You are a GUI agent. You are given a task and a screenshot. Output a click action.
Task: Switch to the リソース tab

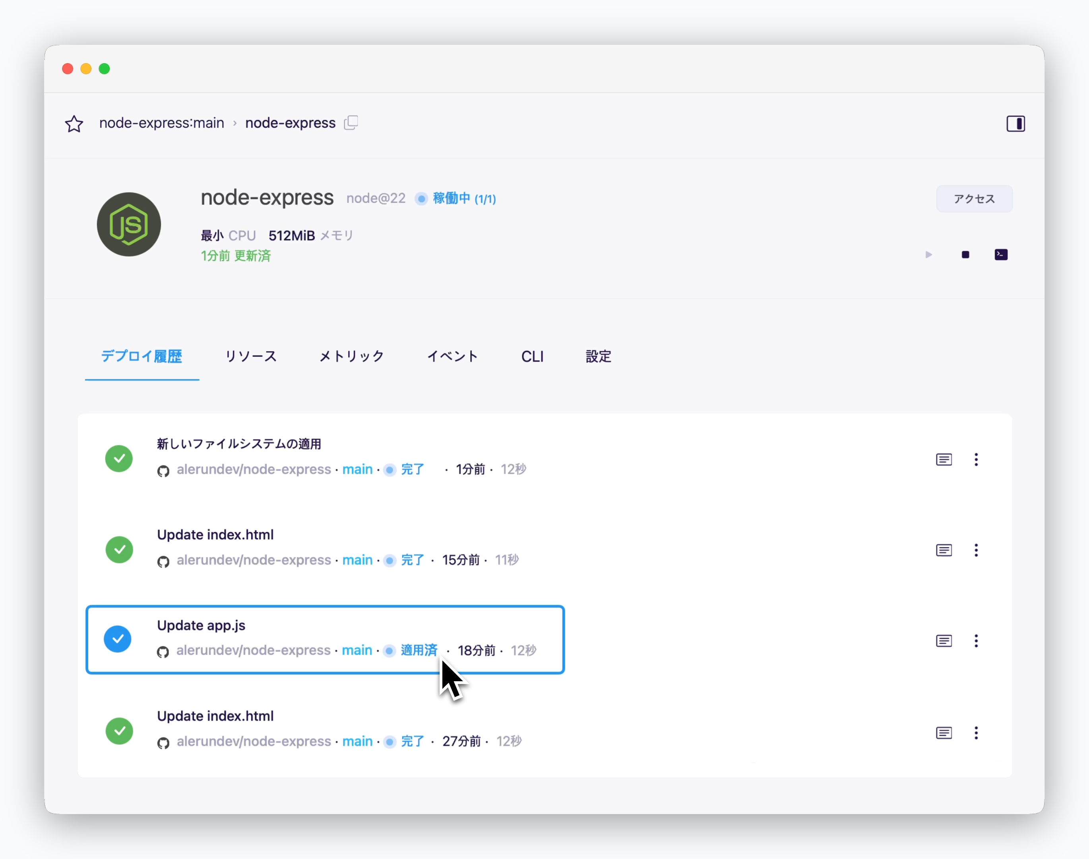[x=251, y=357]
